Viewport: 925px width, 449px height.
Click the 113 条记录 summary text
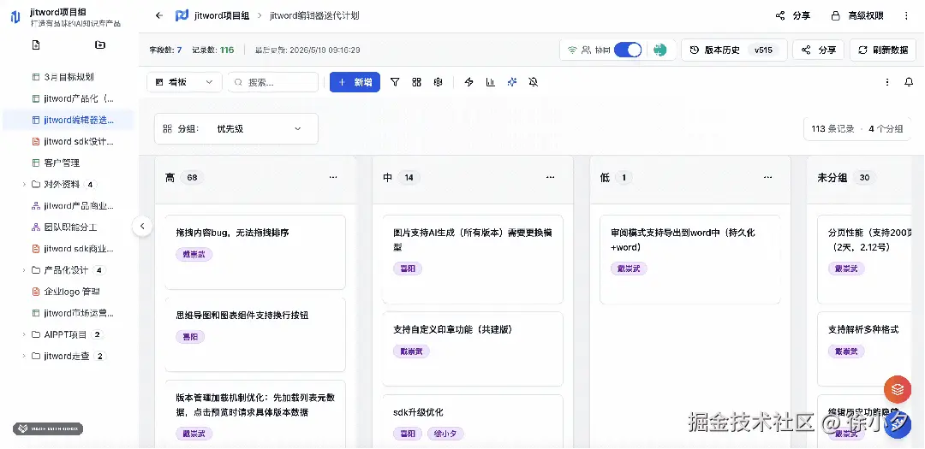point(833,128)
